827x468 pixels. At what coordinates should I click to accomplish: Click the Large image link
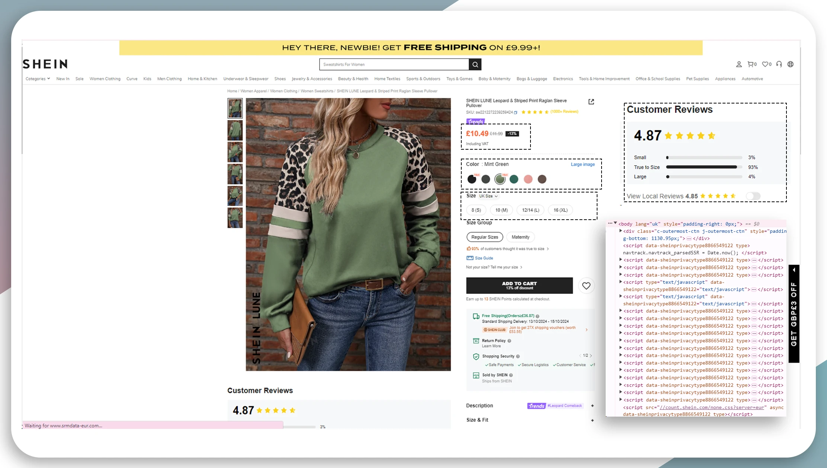click(x=583, y=165)
